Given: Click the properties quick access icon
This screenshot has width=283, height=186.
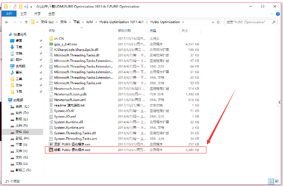Looking at the screenshot, I should pos(15,7).
